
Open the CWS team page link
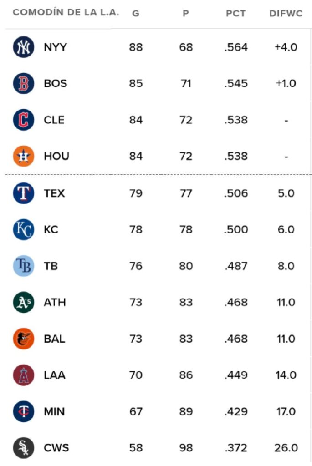(56, 448)
